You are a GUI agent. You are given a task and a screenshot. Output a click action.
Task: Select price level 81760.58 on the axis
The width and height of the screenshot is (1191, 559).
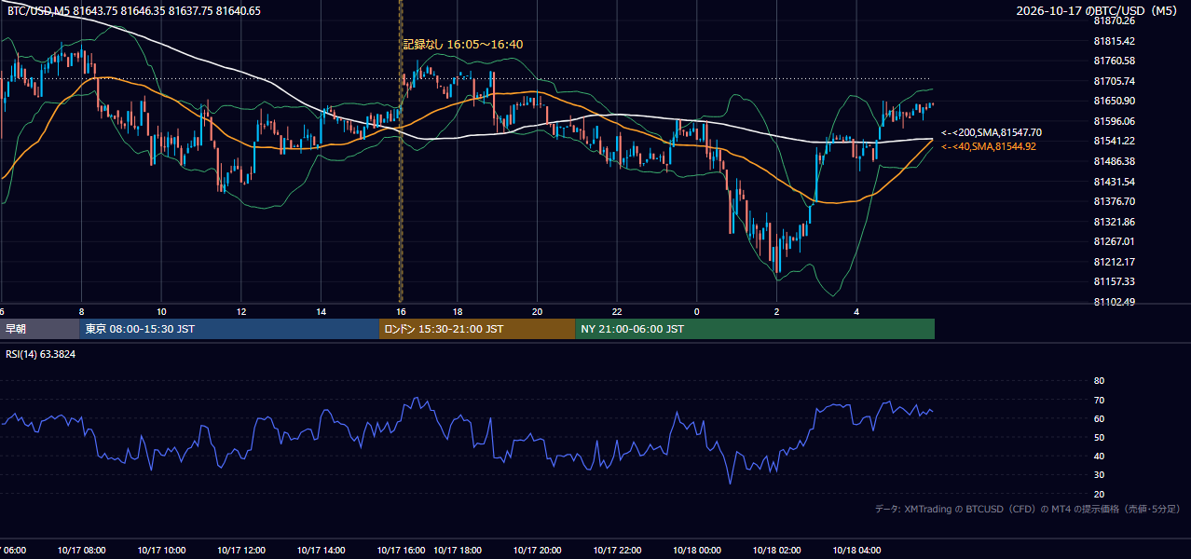pyautogui.click(x=1114, y=61)
